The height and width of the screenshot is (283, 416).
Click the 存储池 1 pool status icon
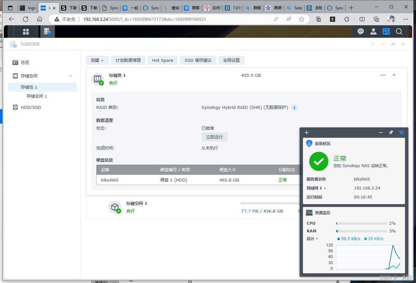pos(98,79)
